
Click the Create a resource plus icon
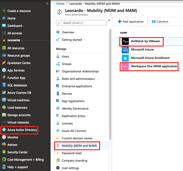[4, 11]
